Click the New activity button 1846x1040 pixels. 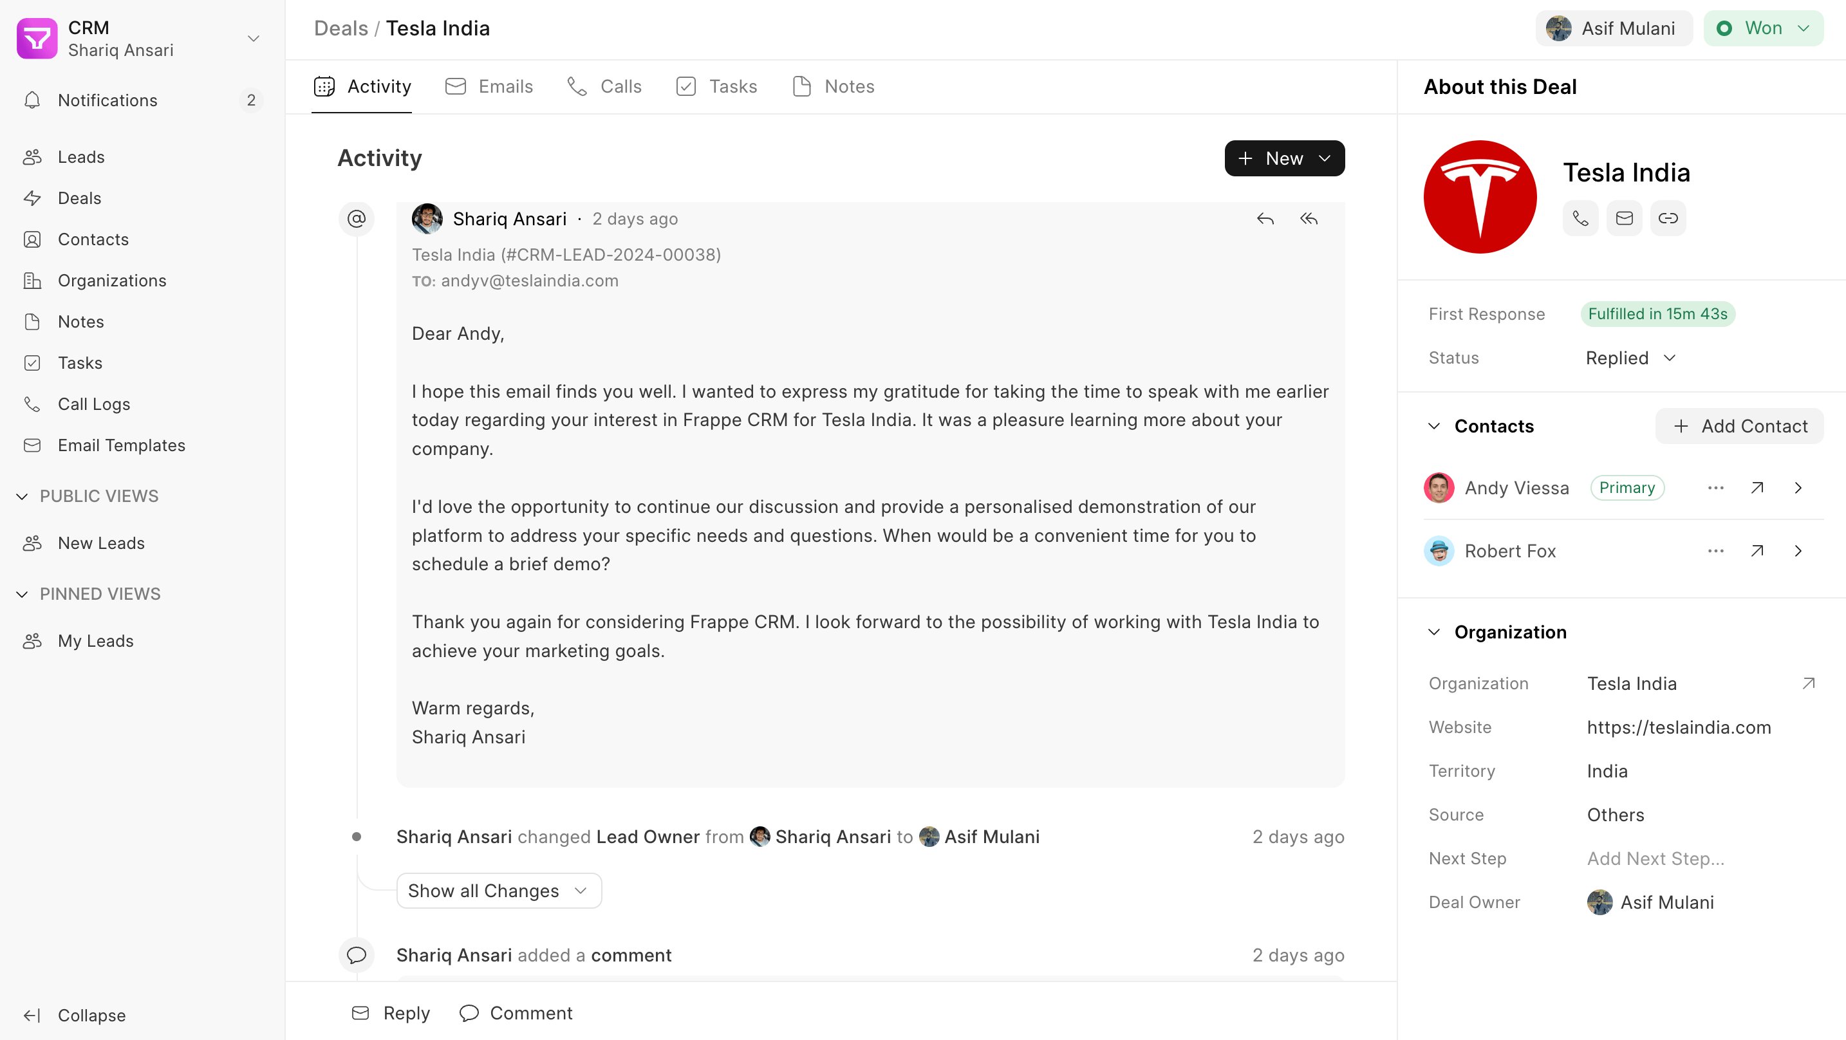tap(1284, 158)
